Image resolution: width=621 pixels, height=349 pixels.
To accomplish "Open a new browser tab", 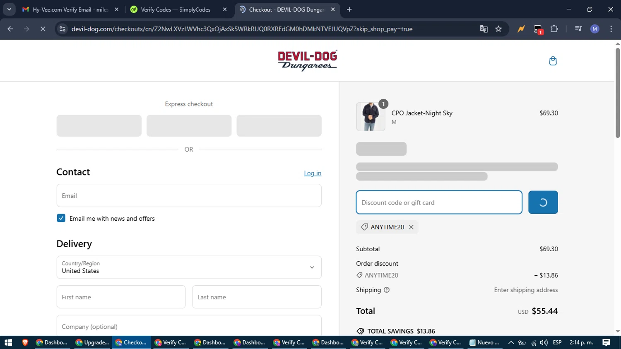I will click(349, 10).
